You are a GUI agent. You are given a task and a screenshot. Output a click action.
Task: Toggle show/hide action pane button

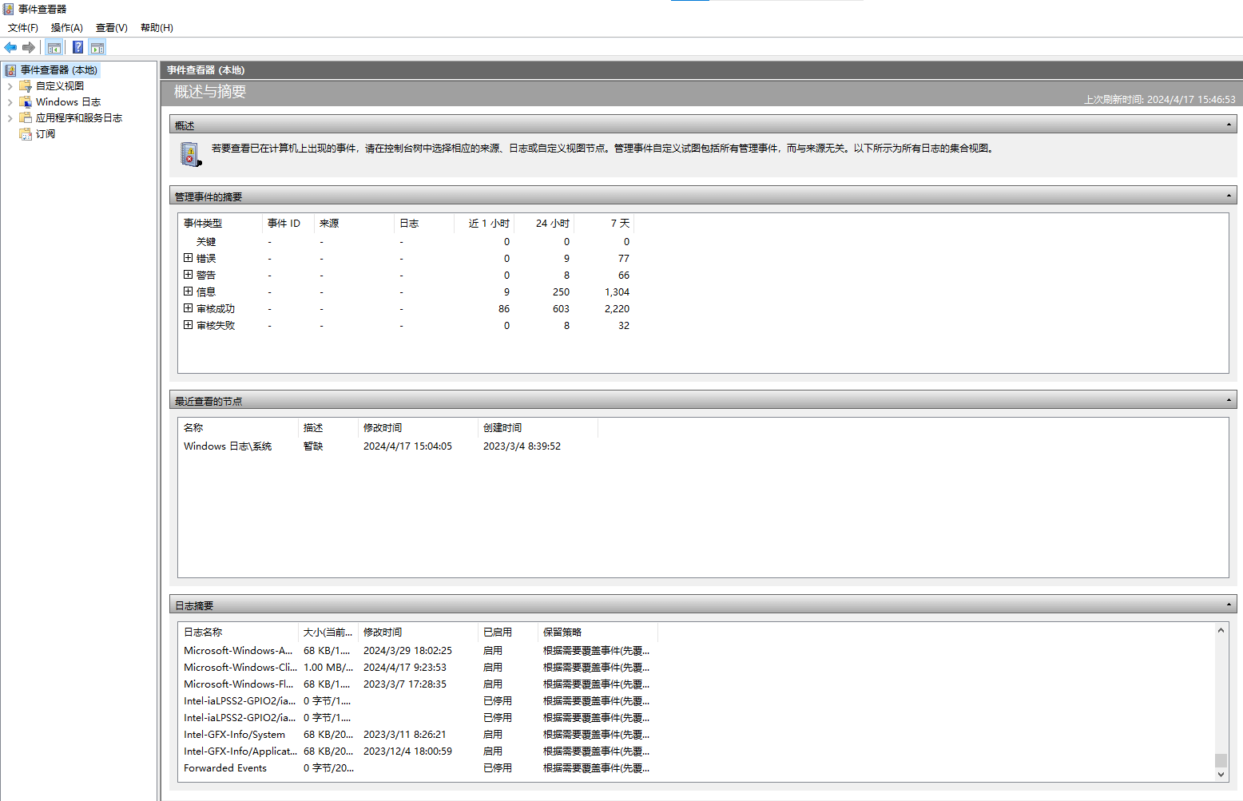pos(97,48)
